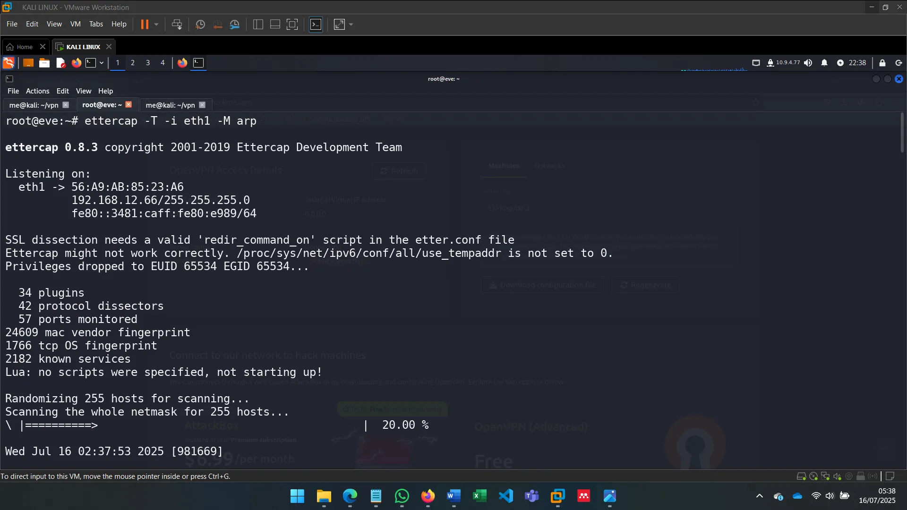Image resolution: width=907 pixels, height=510 pixels.
Task: Launch the text editor from Kali panel
Action: click(x=60, y=63)
